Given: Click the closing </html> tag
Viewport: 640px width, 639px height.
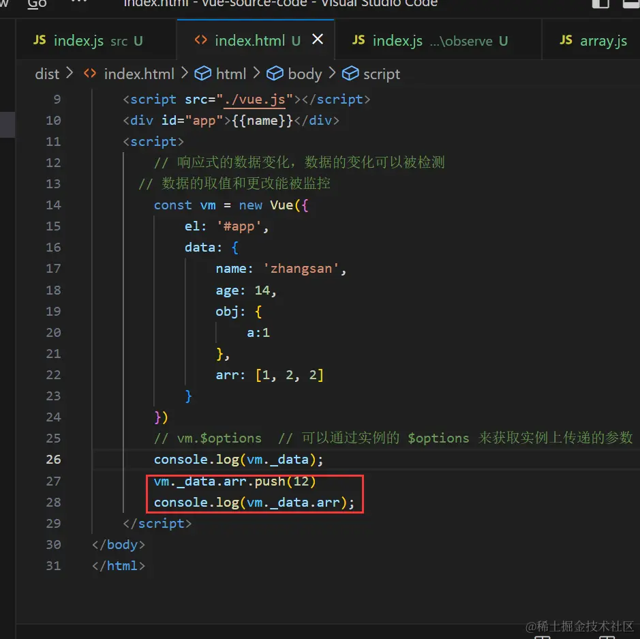Looking at the screenshot, I should click(119, 566).
